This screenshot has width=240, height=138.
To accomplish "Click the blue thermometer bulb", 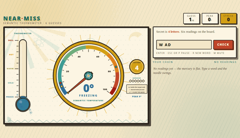I will click(23, 104).
